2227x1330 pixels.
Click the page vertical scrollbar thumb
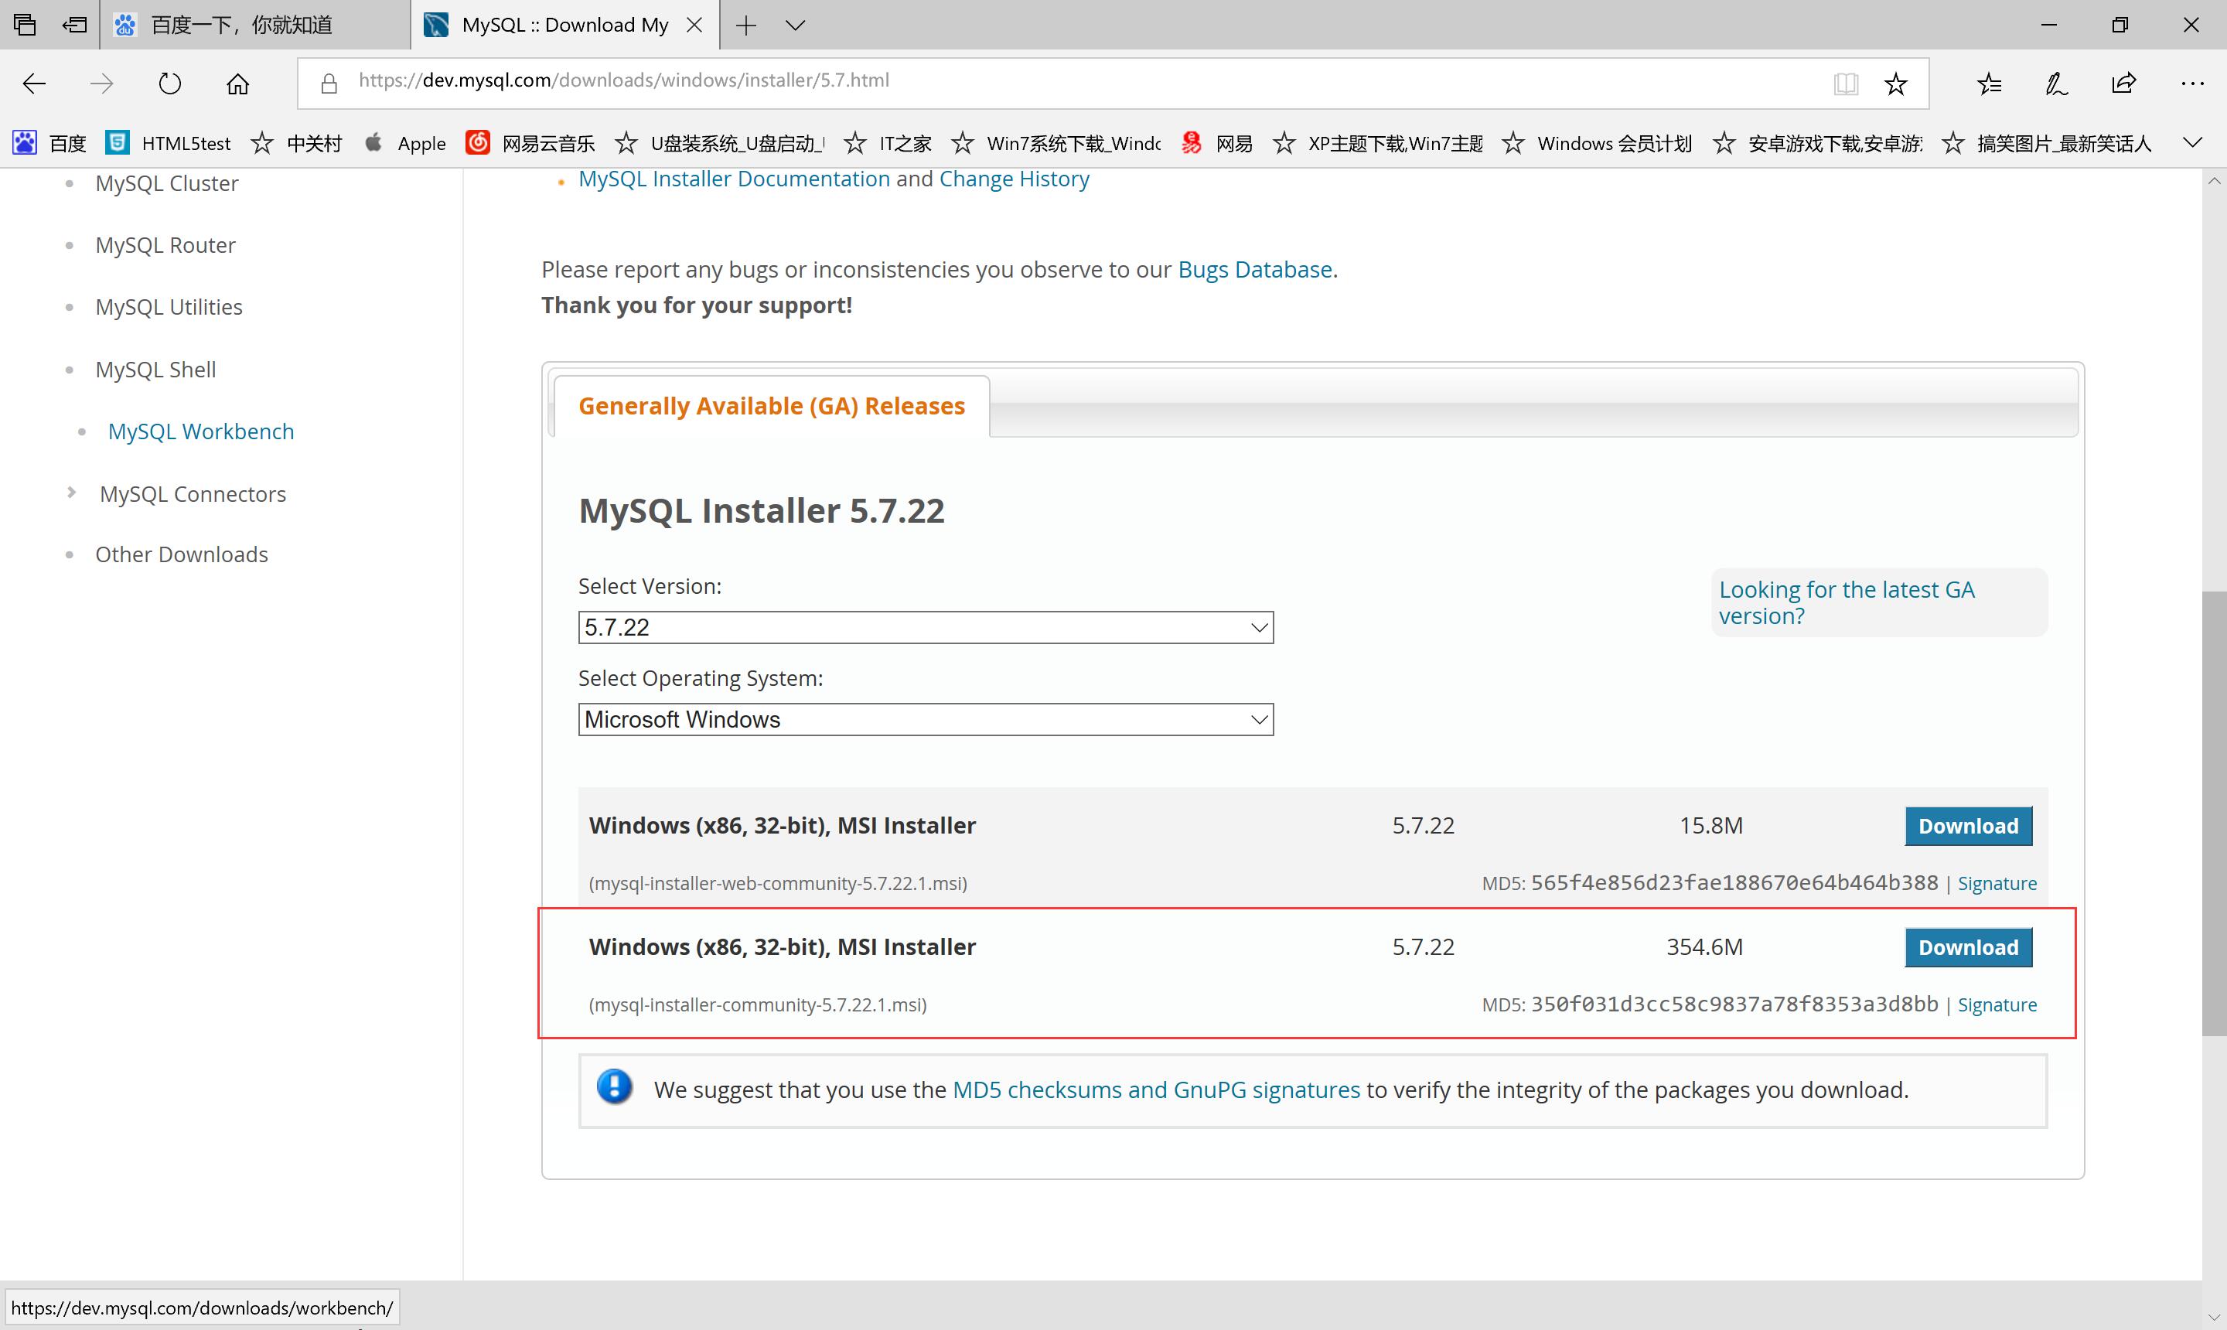click(2215, 813)
